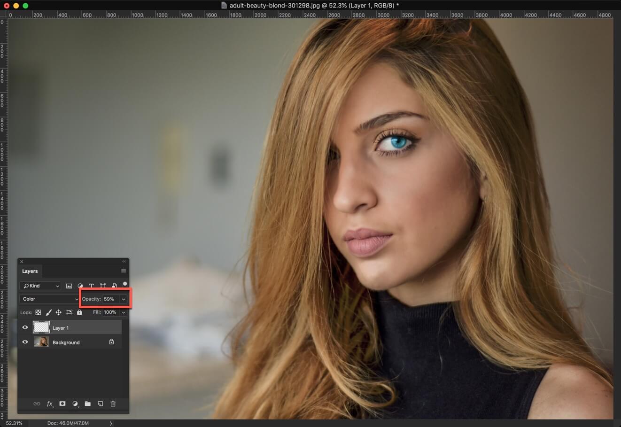Lock transparent pixels of the layer
Screen dimensions: 621x427
point(38,312)
